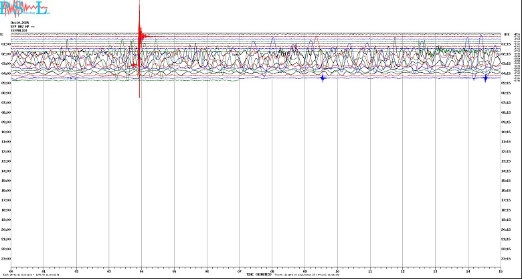This screenshot has width=522, height=279.
Task: Click the blue seismic burst near minute 9.5
Action: pos(323,78)
